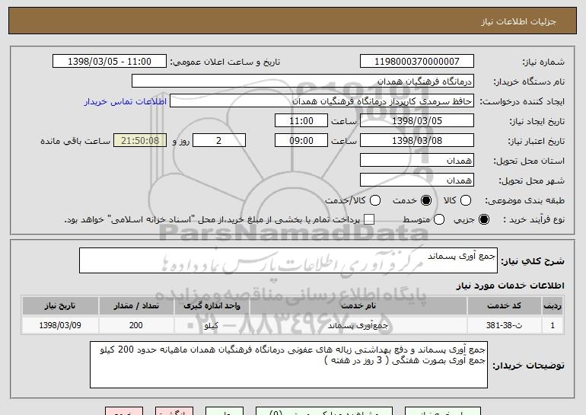
Task: Click the نام خدمت column header
Action: coord(358,306)
